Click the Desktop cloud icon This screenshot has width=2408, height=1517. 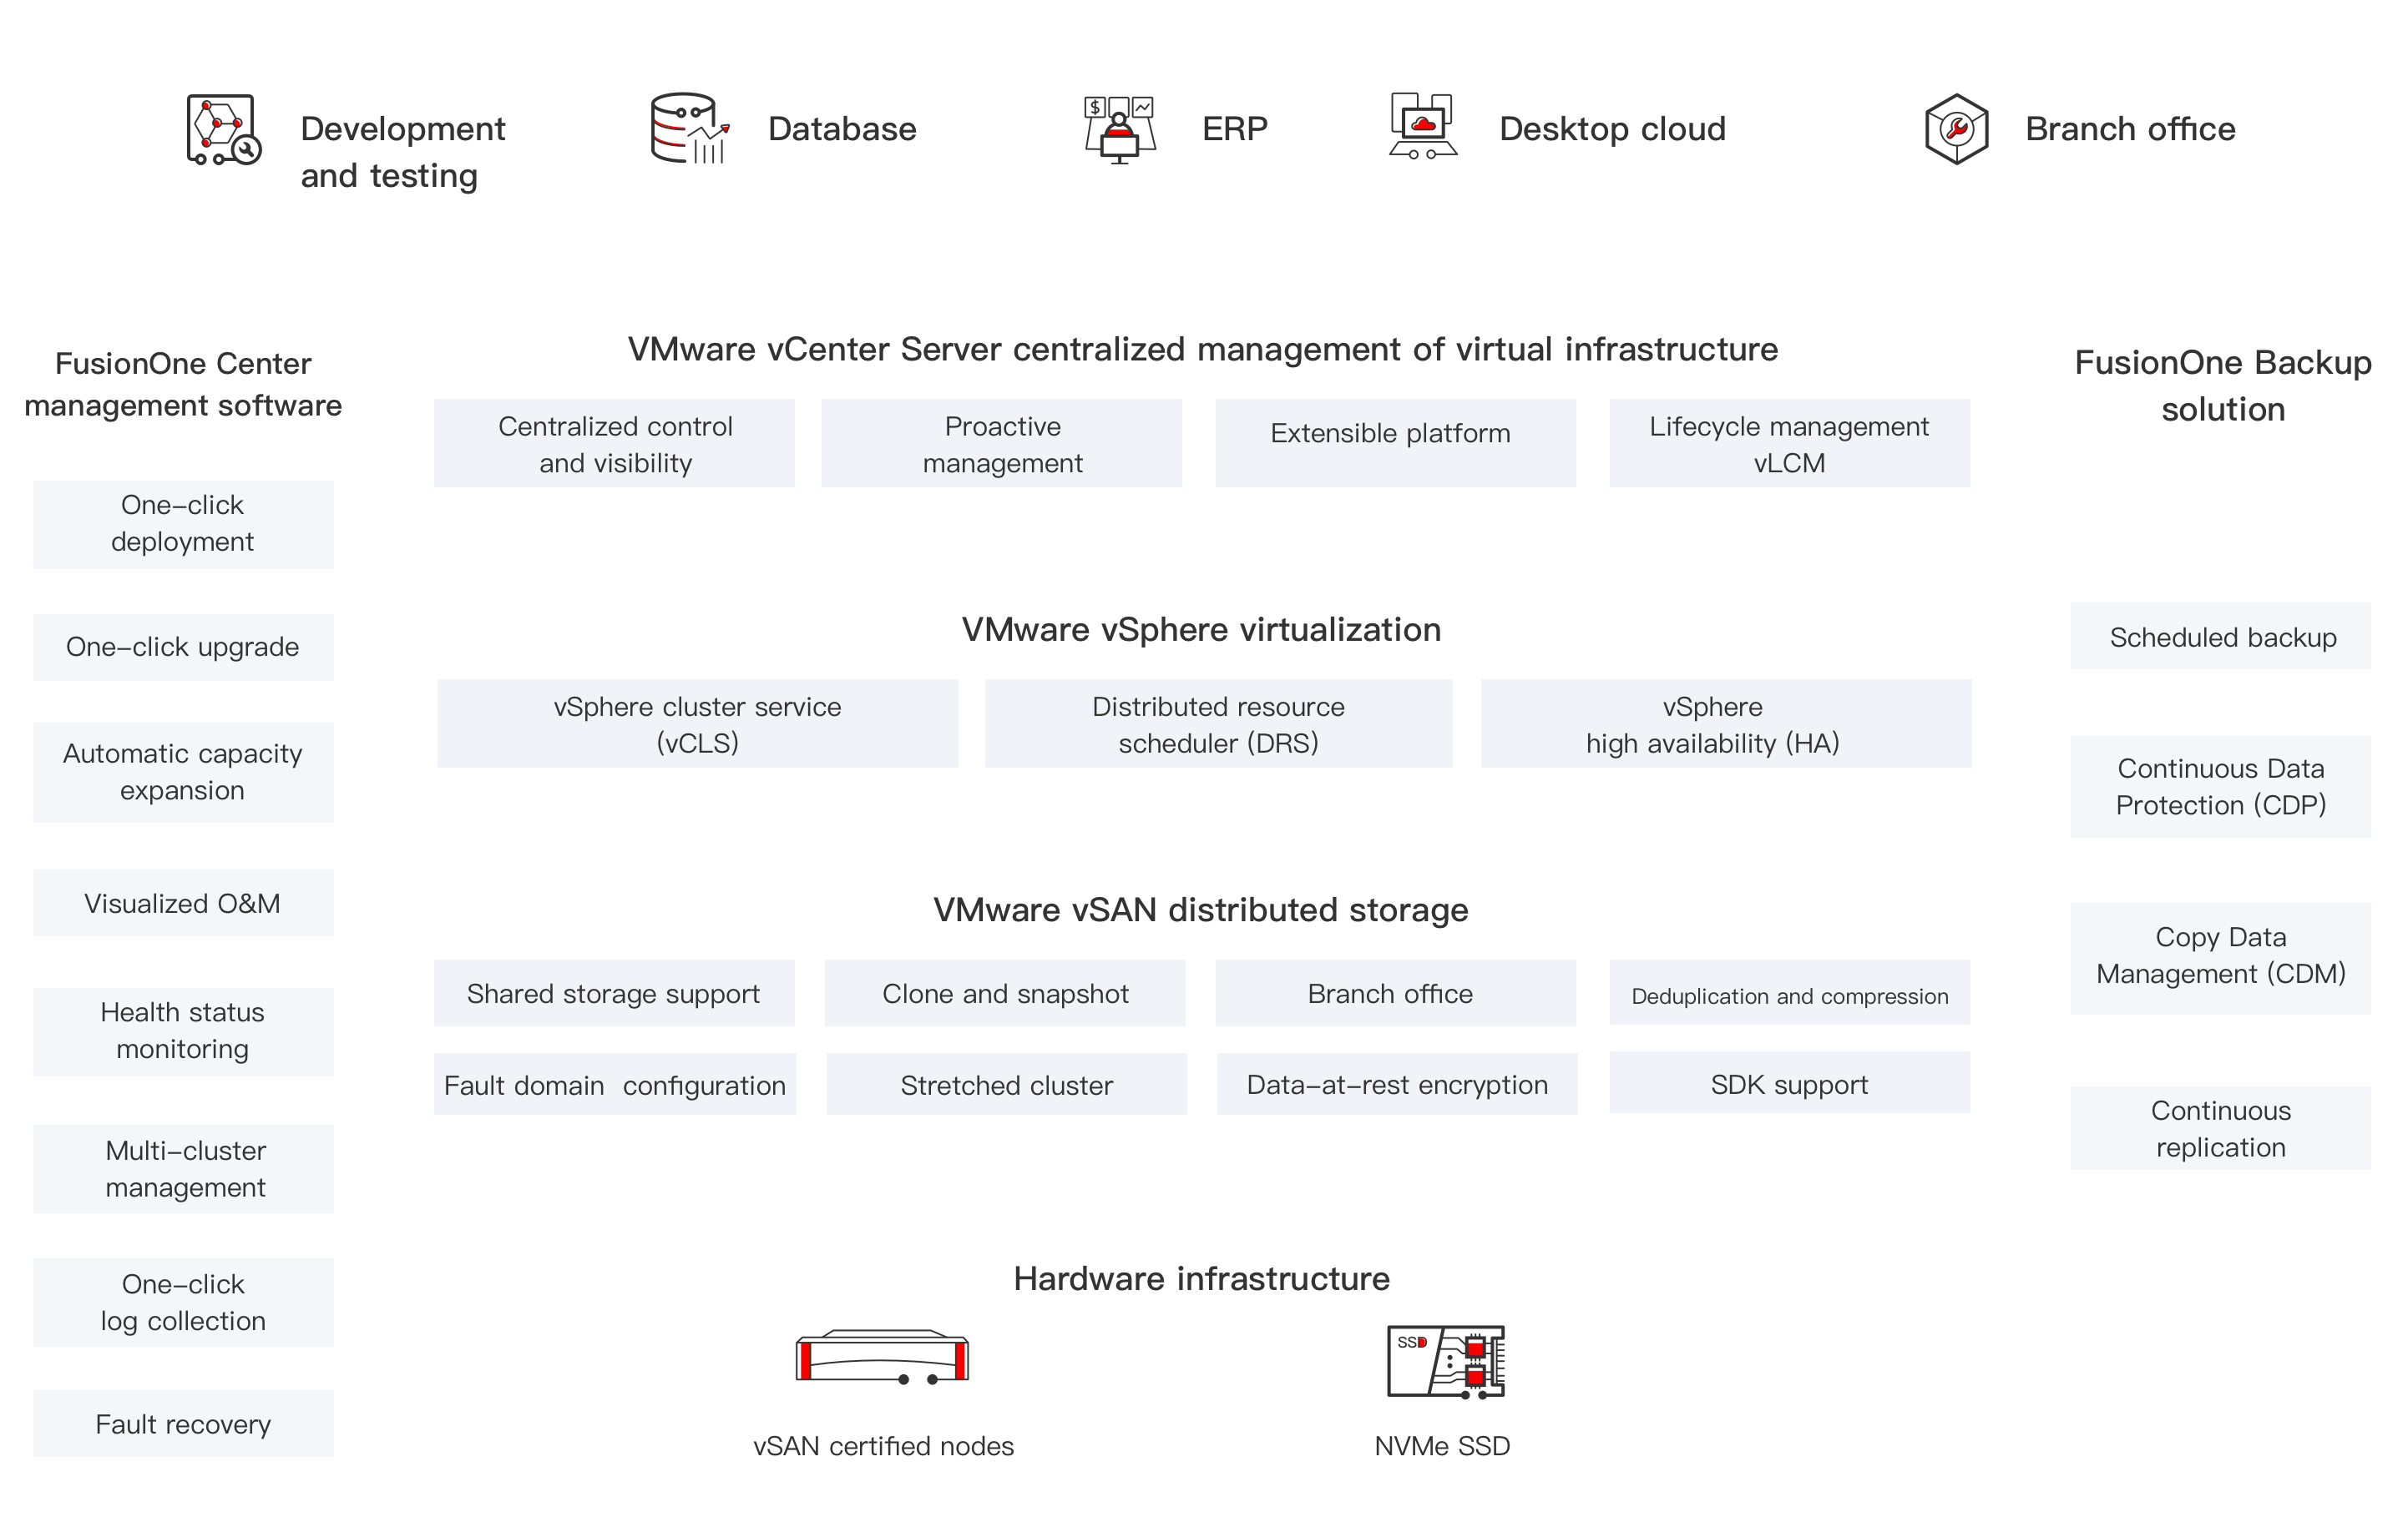click(1423, 126)
